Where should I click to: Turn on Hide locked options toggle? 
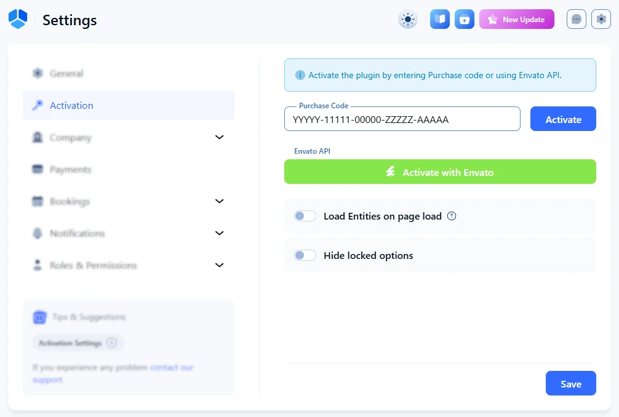[305, 255]
